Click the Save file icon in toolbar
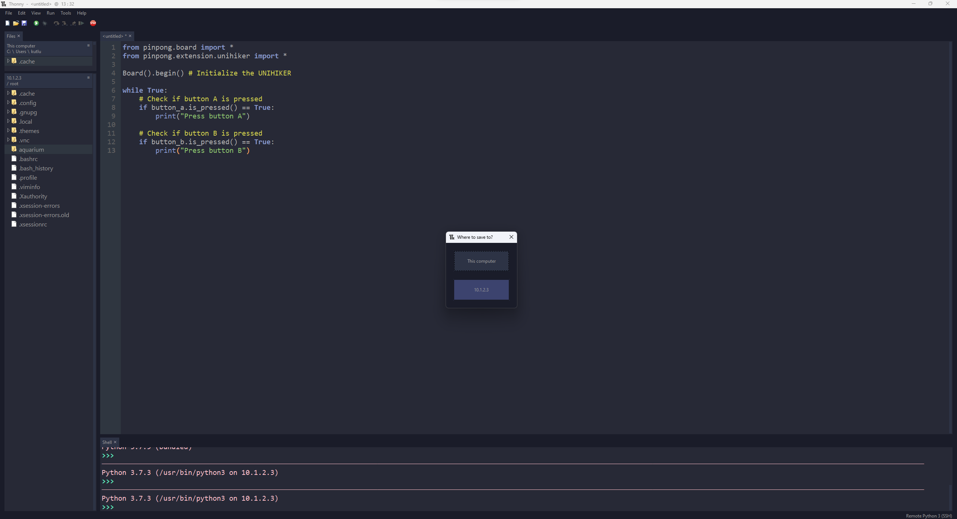The width and height of the screenshot is (957, 519). (x=24, y=24)
